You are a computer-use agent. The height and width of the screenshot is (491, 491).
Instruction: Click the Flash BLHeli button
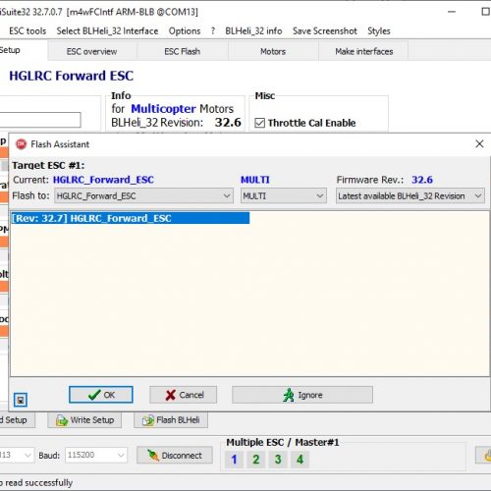(171, 420)
